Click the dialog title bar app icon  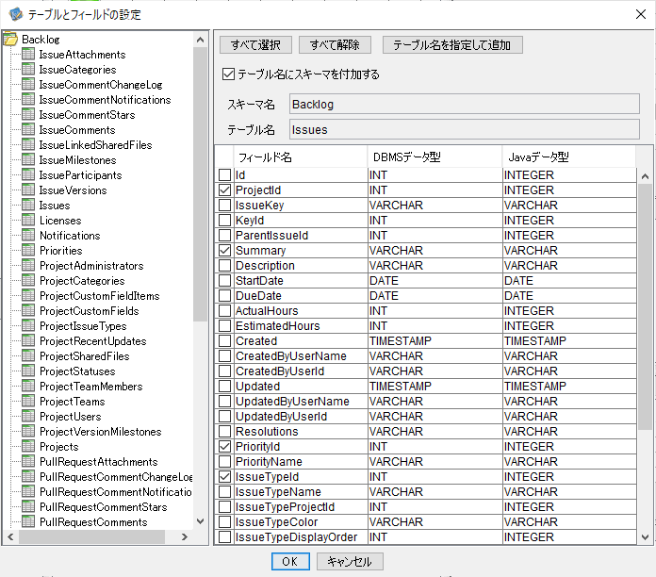point(16,14)
